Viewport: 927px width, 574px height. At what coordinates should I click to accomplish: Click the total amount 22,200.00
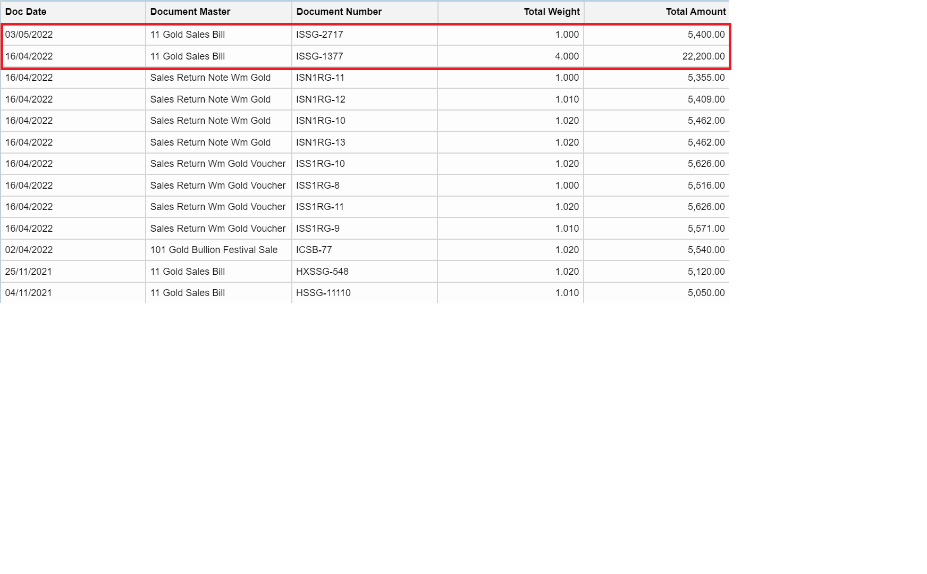[703, 56]
